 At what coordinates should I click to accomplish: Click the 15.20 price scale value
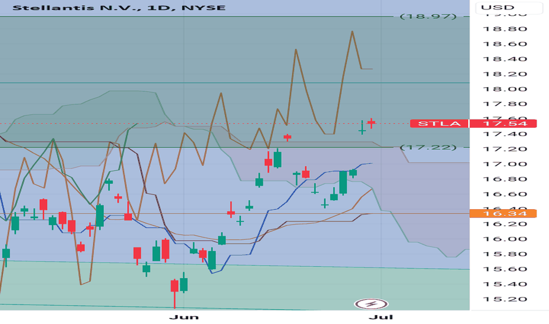click(505, 299)
